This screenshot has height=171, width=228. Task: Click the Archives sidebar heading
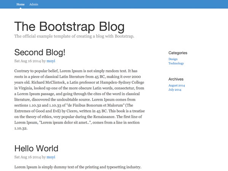[176, 79]
